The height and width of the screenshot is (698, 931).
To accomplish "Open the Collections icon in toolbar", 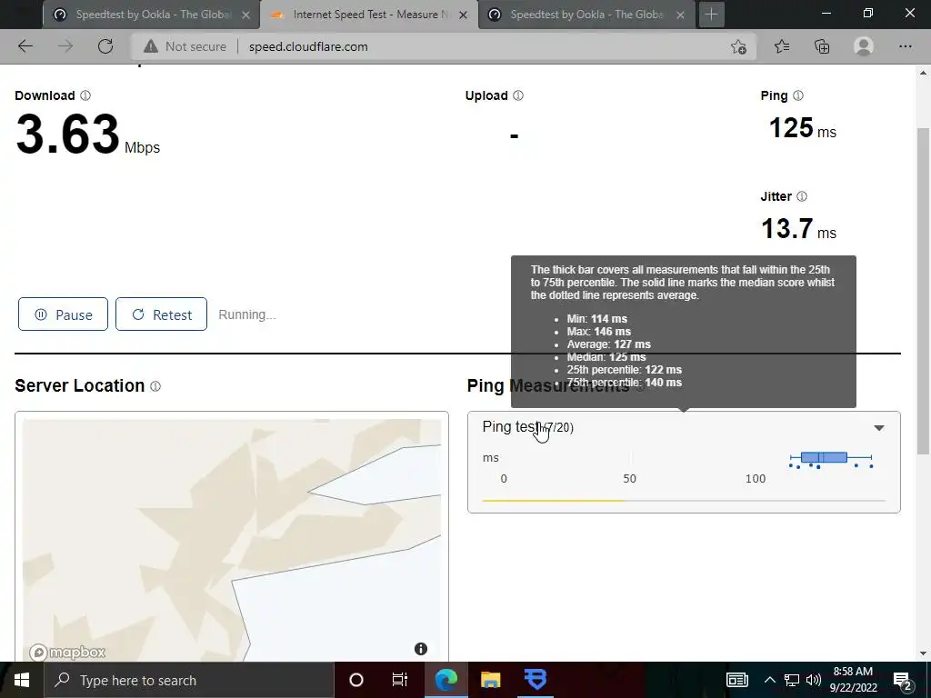I will pyautogui.click(x=822, y=46).
